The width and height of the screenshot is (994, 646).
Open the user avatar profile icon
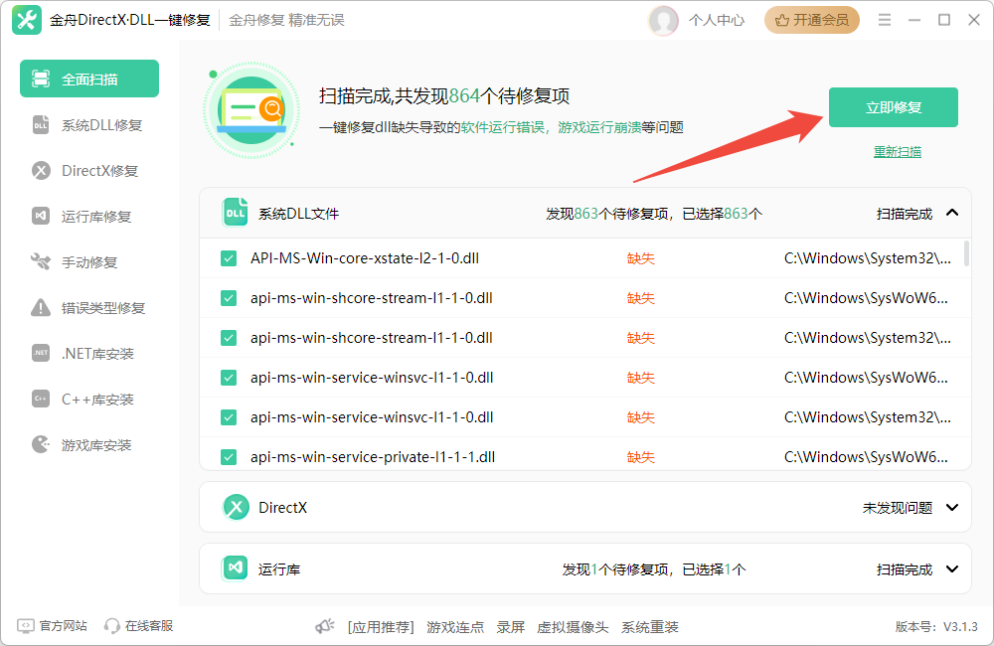click(x=663, y=20)
